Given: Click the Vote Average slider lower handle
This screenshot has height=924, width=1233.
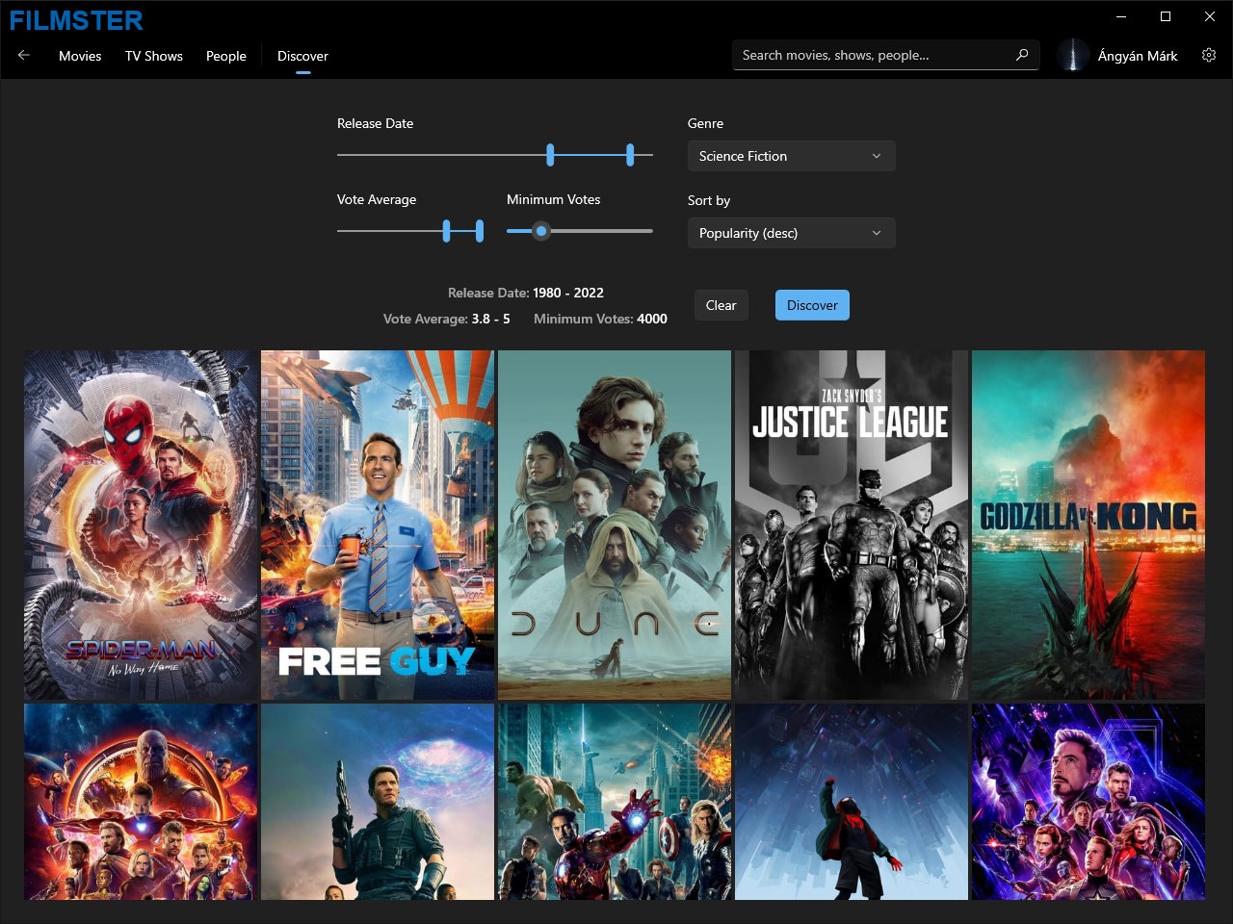Looking at the screenshot, I should pos(446,230).
